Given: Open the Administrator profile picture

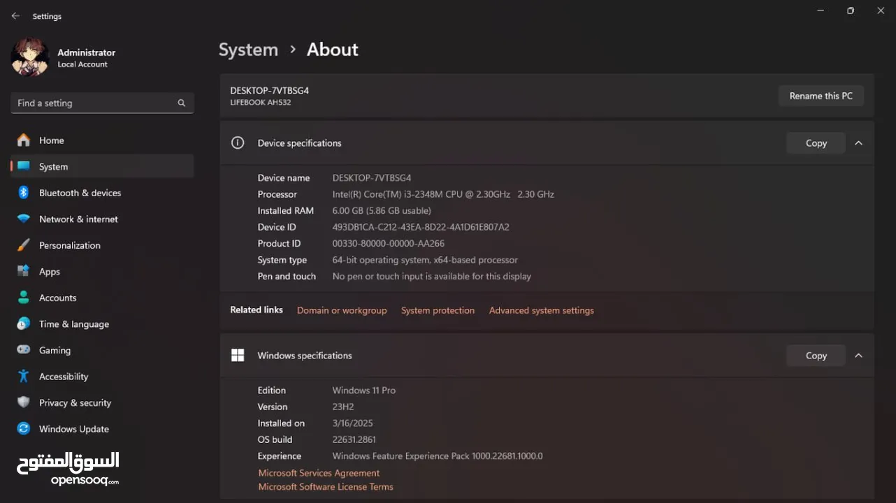Looking at the screenshot, I should point(30,57).
